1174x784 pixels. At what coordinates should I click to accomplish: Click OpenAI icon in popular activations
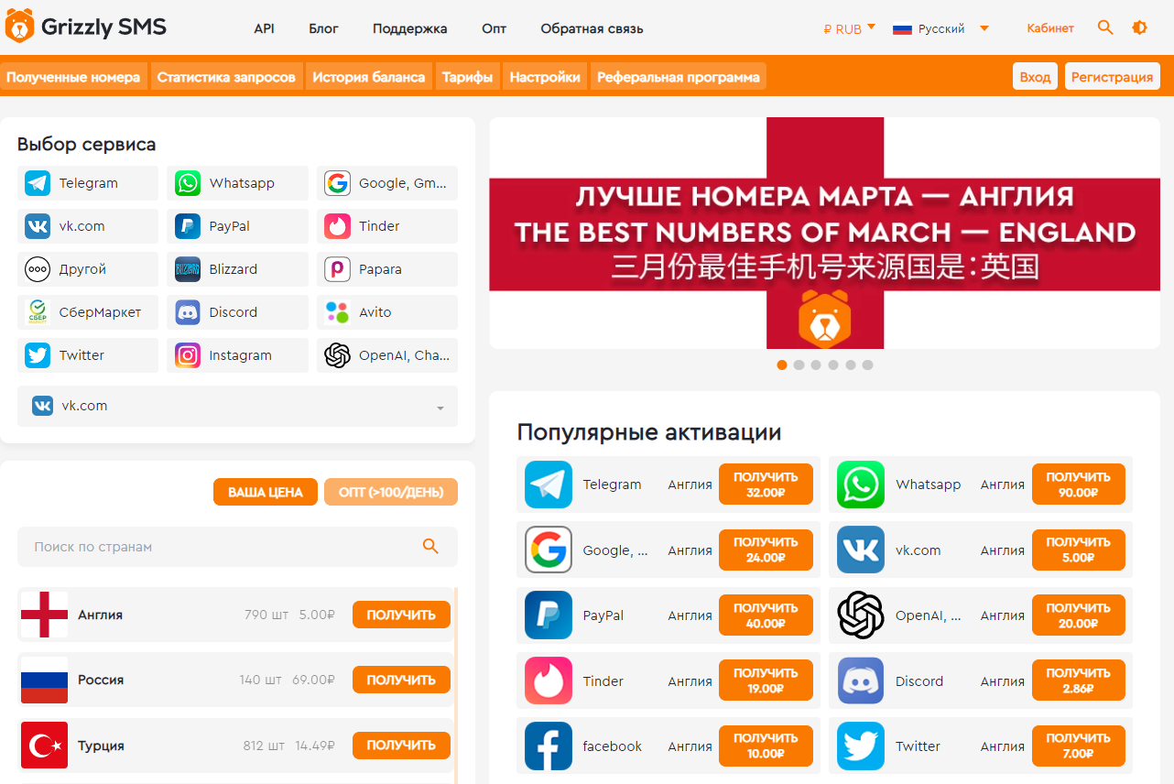[x=861, y=615]
